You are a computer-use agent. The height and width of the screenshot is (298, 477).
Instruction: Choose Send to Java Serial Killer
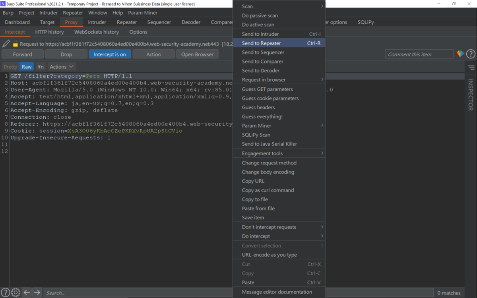279,144
